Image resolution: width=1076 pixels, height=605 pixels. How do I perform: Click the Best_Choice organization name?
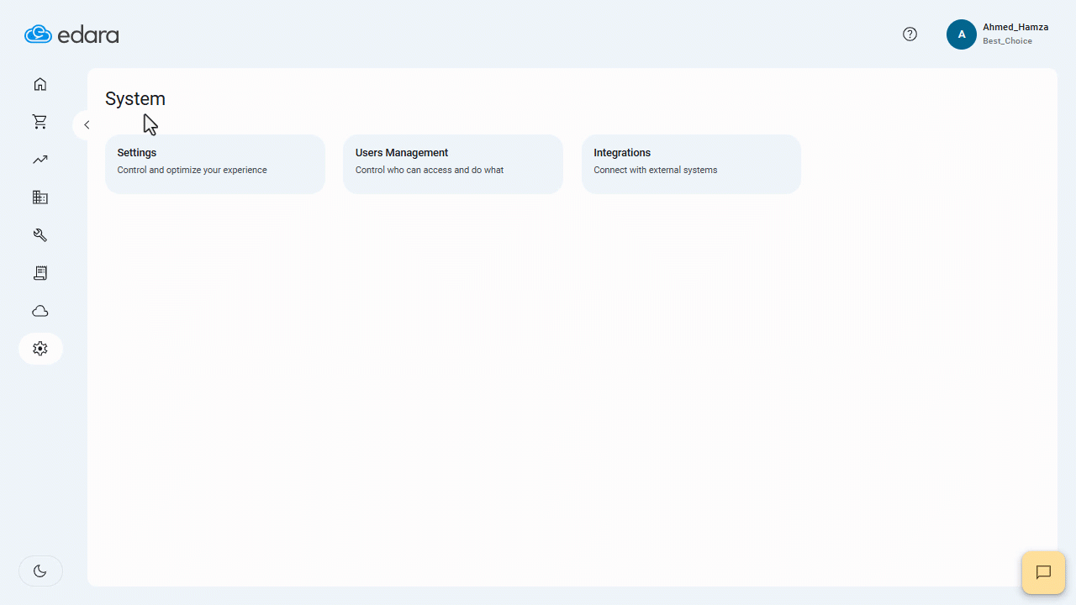[x=1007, y=41]
